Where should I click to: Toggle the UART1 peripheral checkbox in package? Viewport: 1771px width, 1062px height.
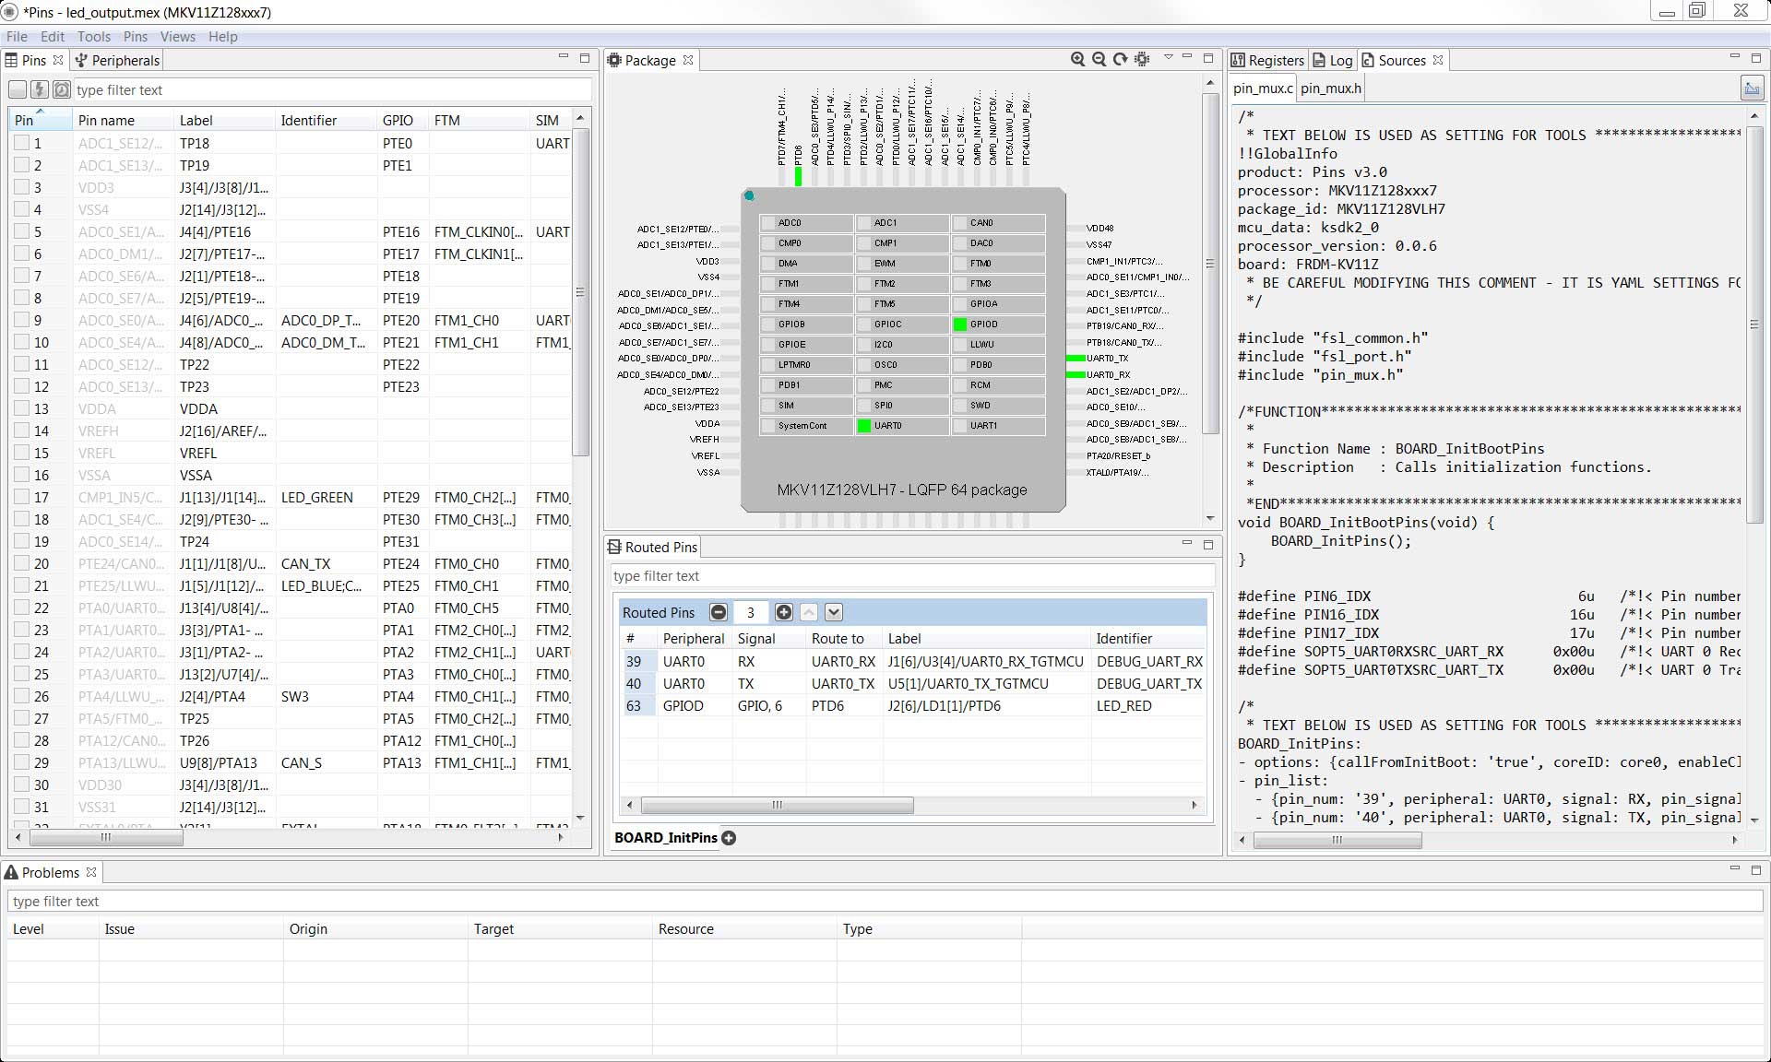coord(960,426)
